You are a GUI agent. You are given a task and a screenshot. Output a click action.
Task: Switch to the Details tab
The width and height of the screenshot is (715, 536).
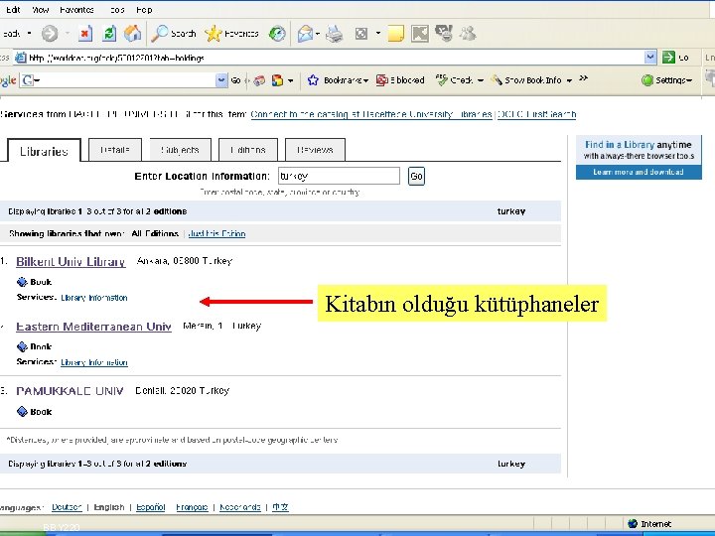click(x=115, y=150)
